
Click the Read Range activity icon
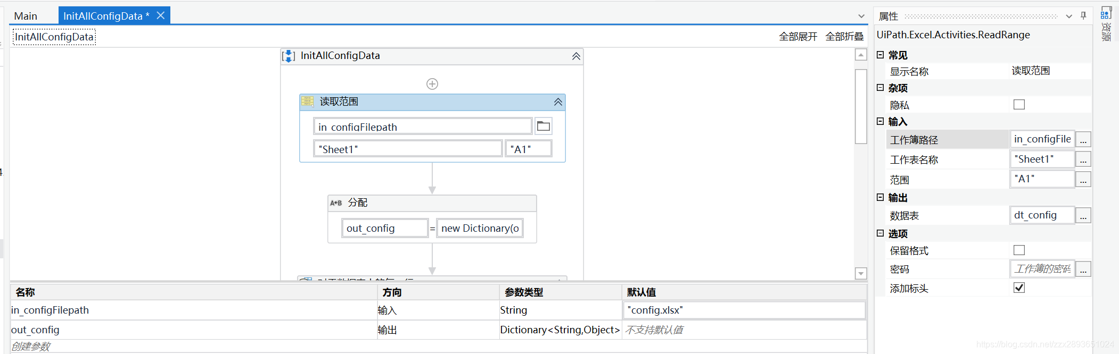point(308,102)
